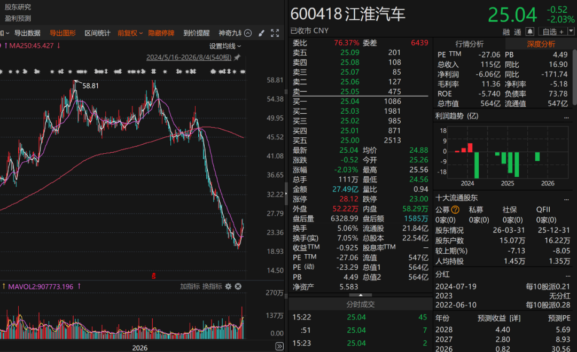Click 神奇九转 indicator button
This screenshot has height=352, width=577.
pos(230,33)
